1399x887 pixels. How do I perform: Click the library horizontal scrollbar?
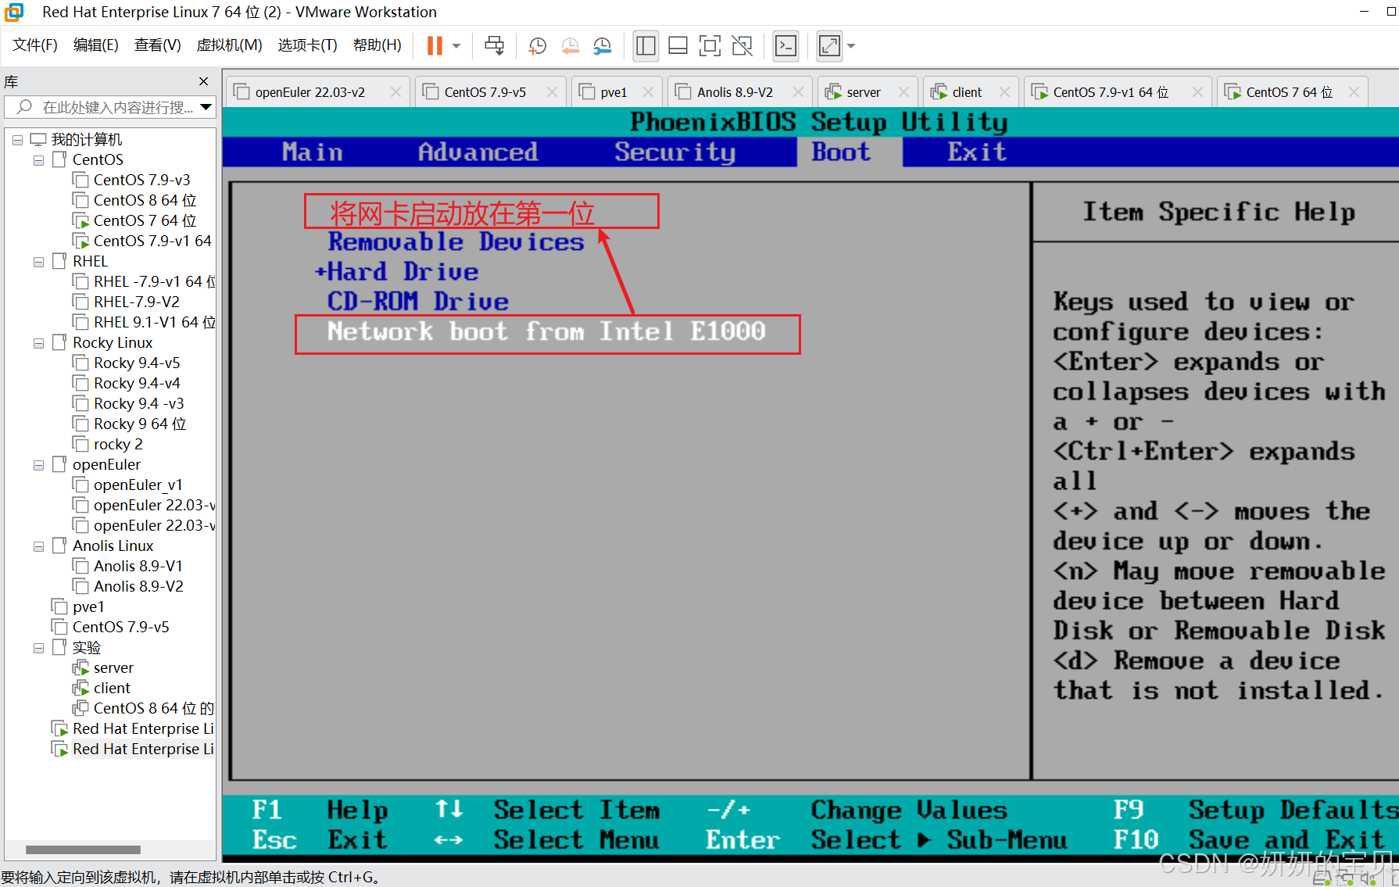pos(83,849)
